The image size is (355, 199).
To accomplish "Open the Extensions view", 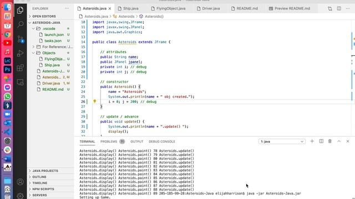I will click(20, 67).
